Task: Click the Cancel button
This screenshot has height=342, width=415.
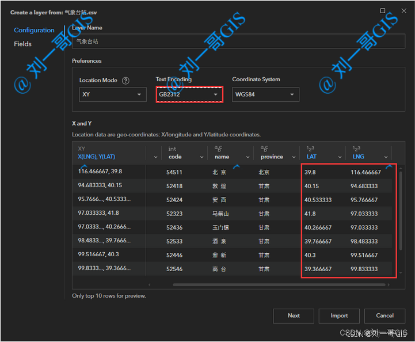Action: pos(384,316)
